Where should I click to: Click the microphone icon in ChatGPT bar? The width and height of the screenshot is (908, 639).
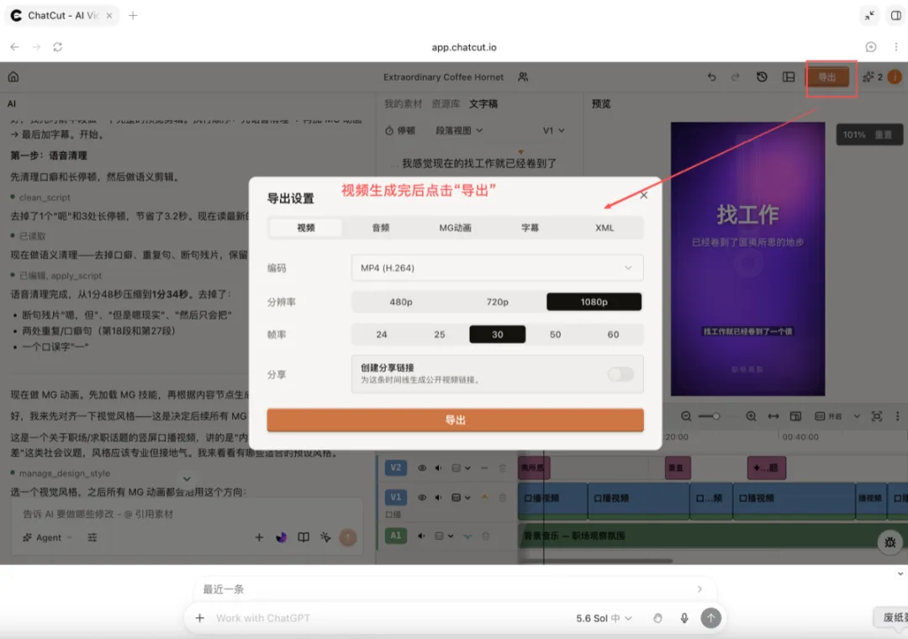point(684,618)
